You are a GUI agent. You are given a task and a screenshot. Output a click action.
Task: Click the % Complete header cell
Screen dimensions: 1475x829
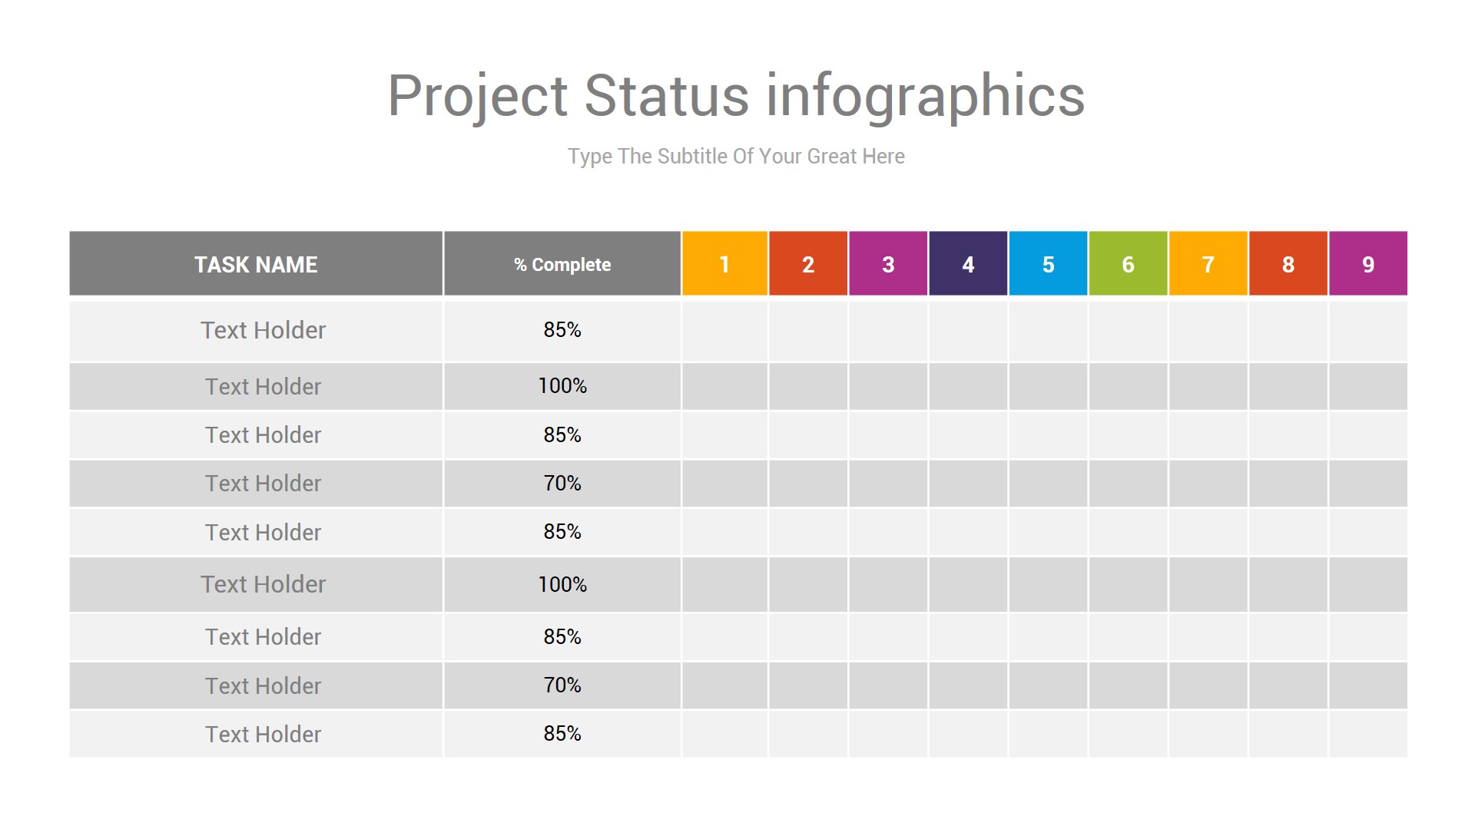click(x=562, y=263)
